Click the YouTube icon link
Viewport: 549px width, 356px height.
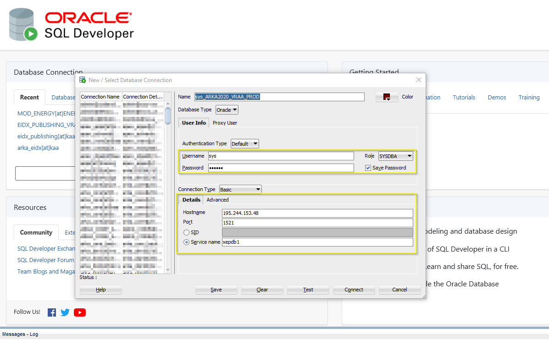(x=80, y=312)
